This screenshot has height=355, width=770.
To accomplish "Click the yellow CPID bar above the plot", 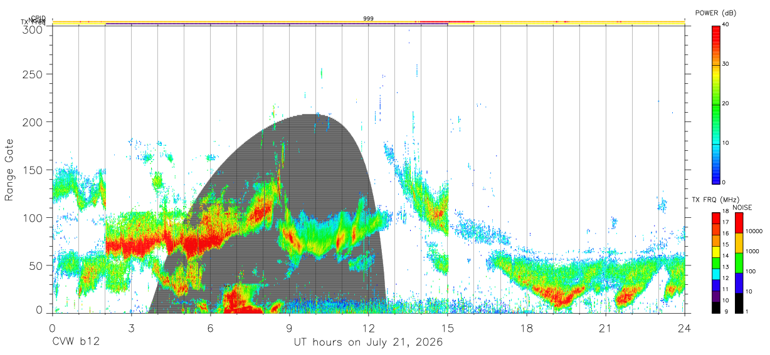I will point(368,22).
